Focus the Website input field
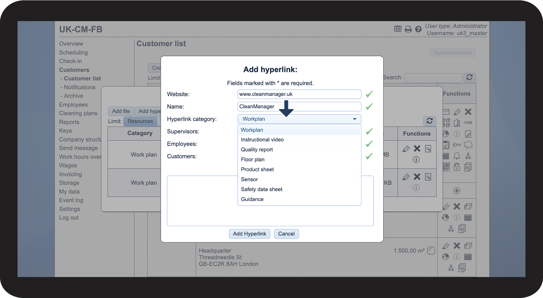Screen dimensions: 543x298 click(x=299, y=94)
